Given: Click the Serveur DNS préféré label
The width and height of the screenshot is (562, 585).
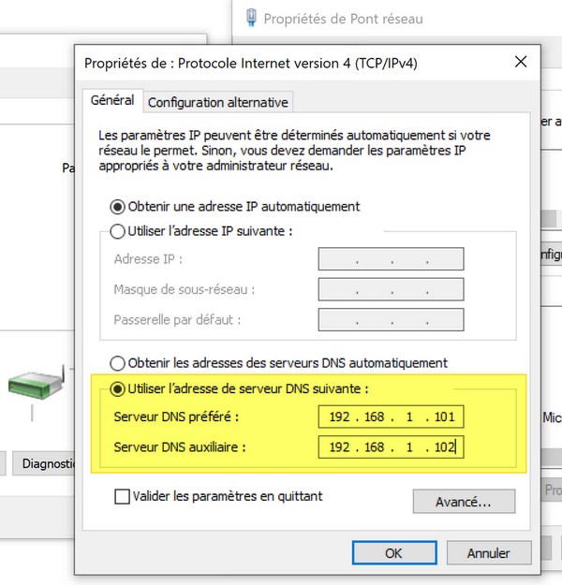Looking at the screenshot, I should [176, 417].
